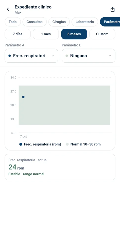Tap the 24 rpm current value card
120x240 pixels.
pos(60,167)
